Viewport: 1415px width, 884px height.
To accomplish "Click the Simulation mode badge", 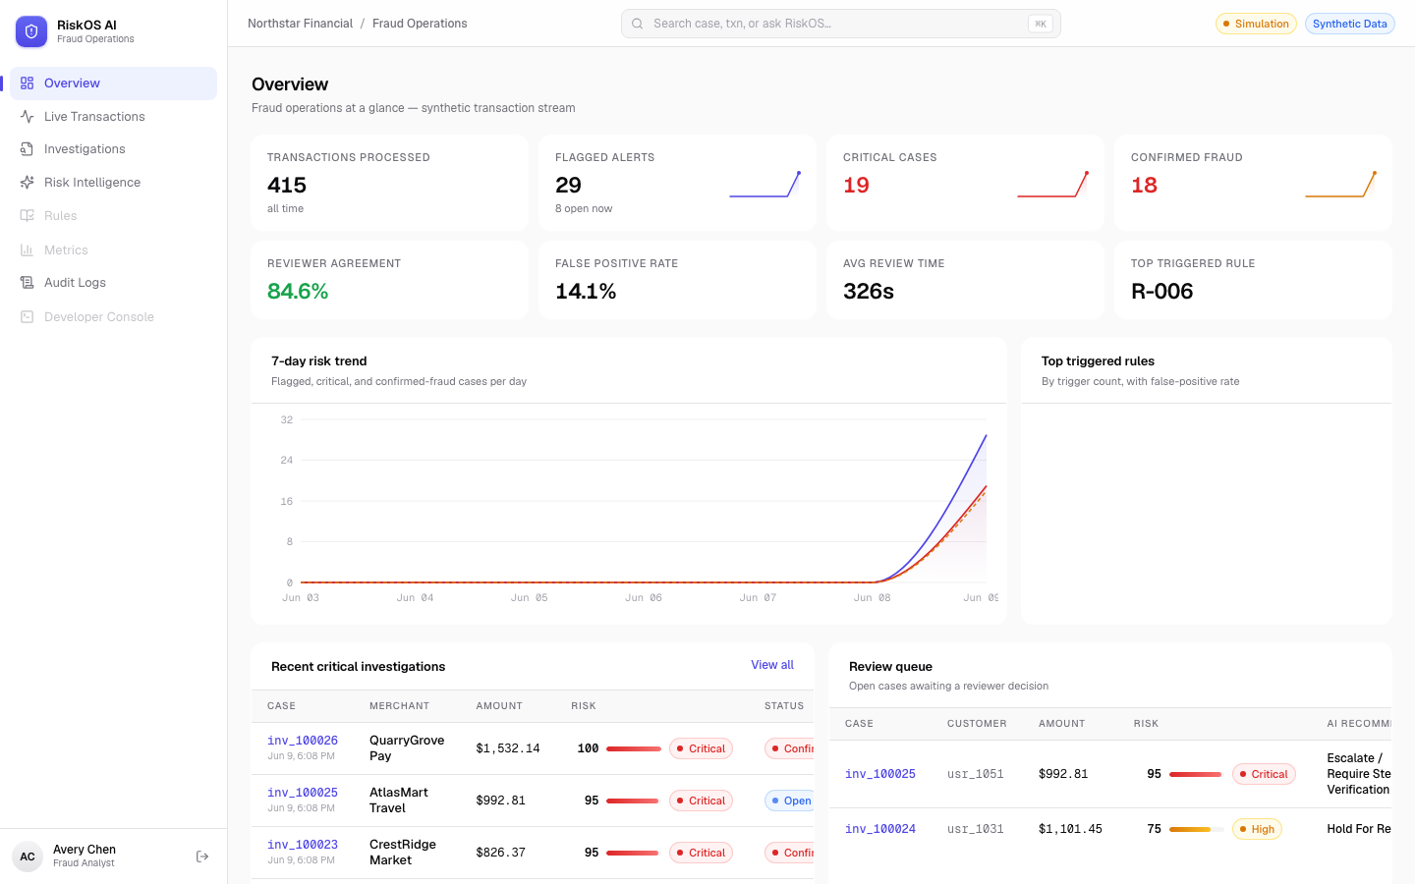I will click(x=1256, y=24).
